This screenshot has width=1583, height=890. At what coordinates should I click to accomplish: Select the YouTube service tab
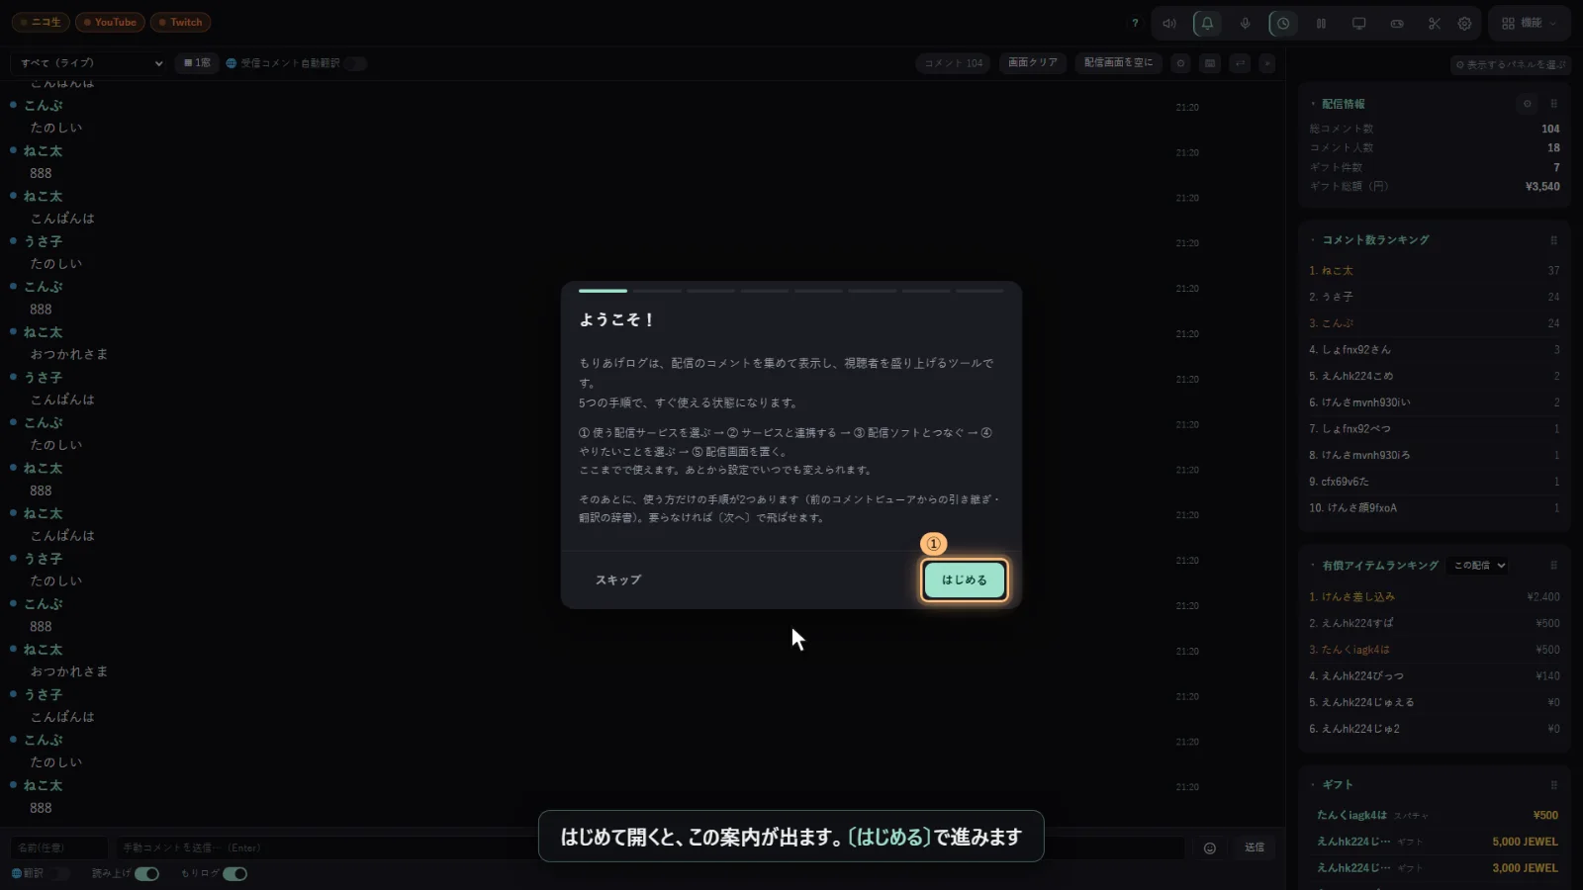click(x=110, y=22)
